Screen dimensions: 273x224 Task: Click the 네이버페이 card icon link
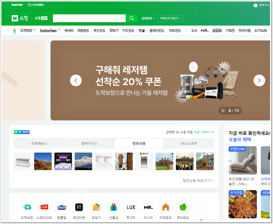pos(36,5)
